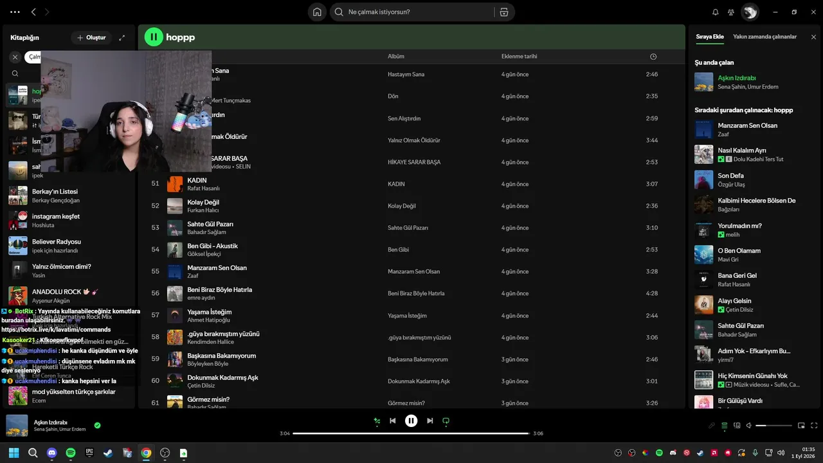Open artist link Göksel İpekçi

(x=204, y=254)
